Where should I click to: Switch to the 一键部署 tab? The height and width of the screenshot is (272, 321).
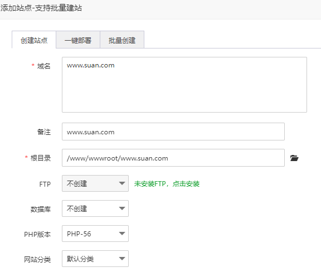(78, 40)
